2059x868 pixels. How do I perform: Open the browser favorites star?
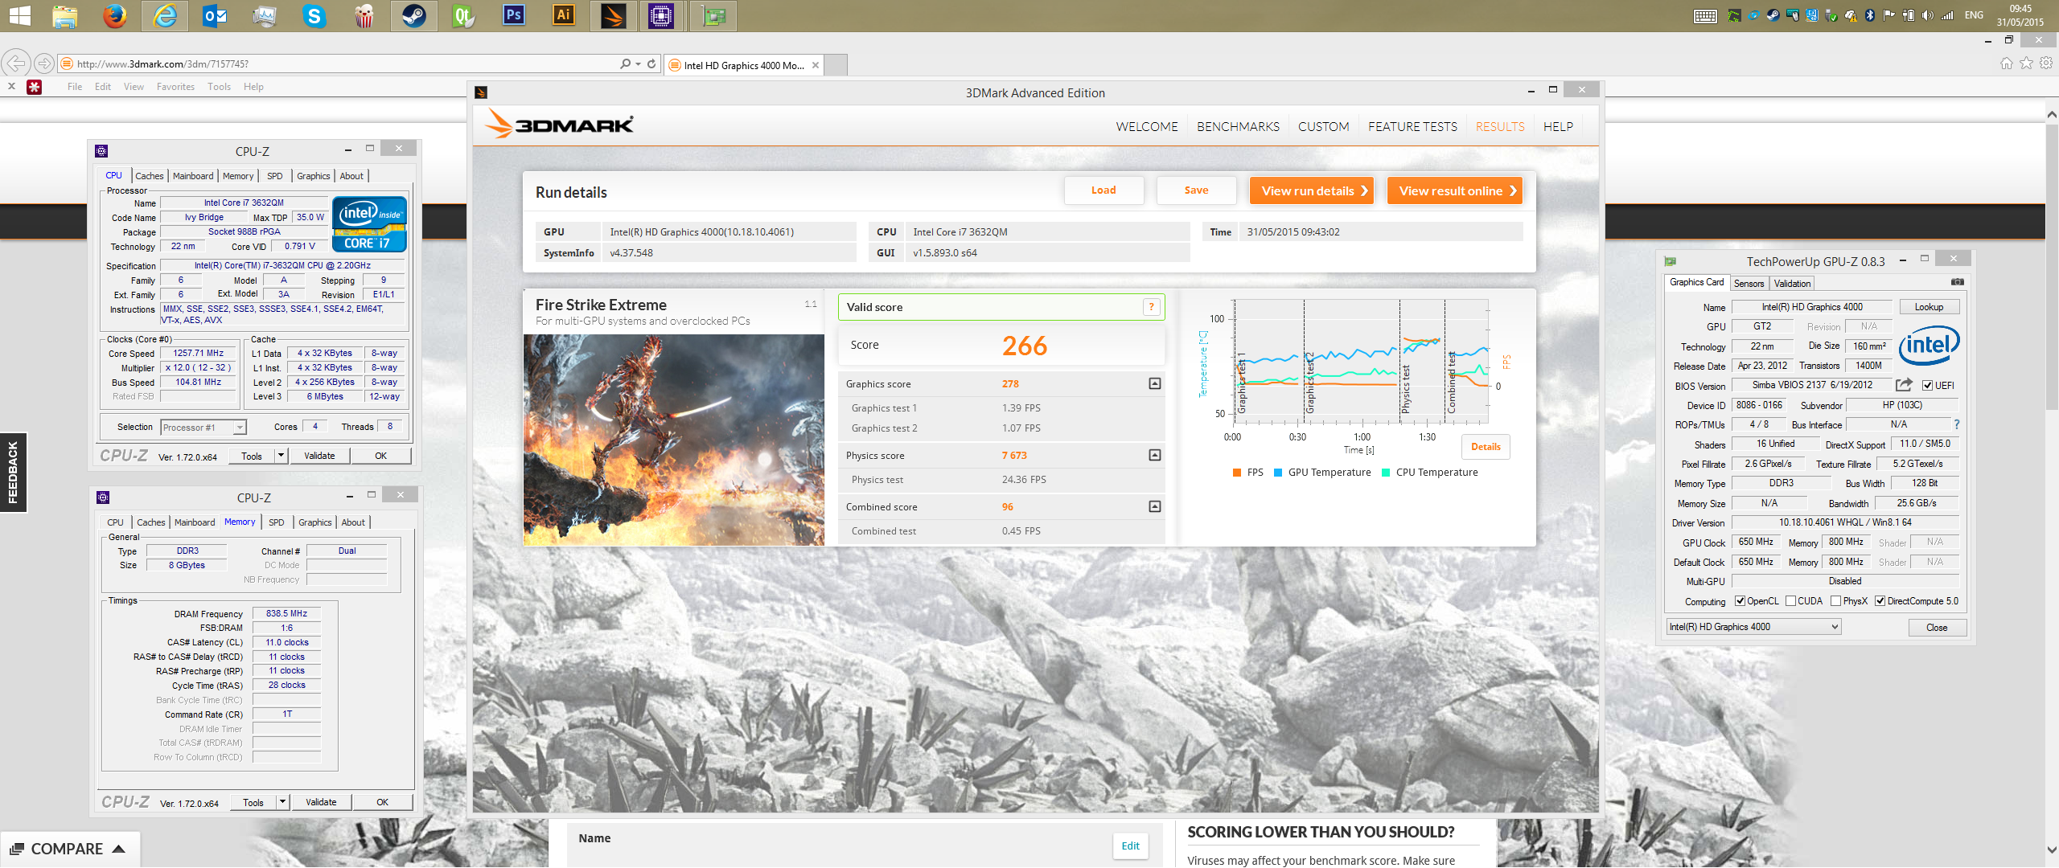point(2026,63)
